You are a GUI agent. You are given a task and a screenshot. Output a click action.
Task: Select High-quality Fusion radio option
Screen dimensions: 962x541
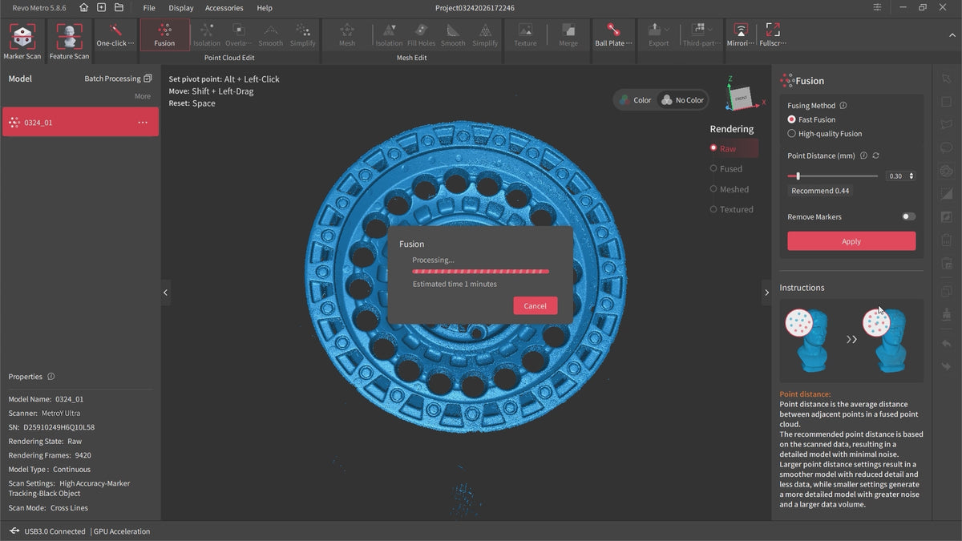tap(792, 134)
